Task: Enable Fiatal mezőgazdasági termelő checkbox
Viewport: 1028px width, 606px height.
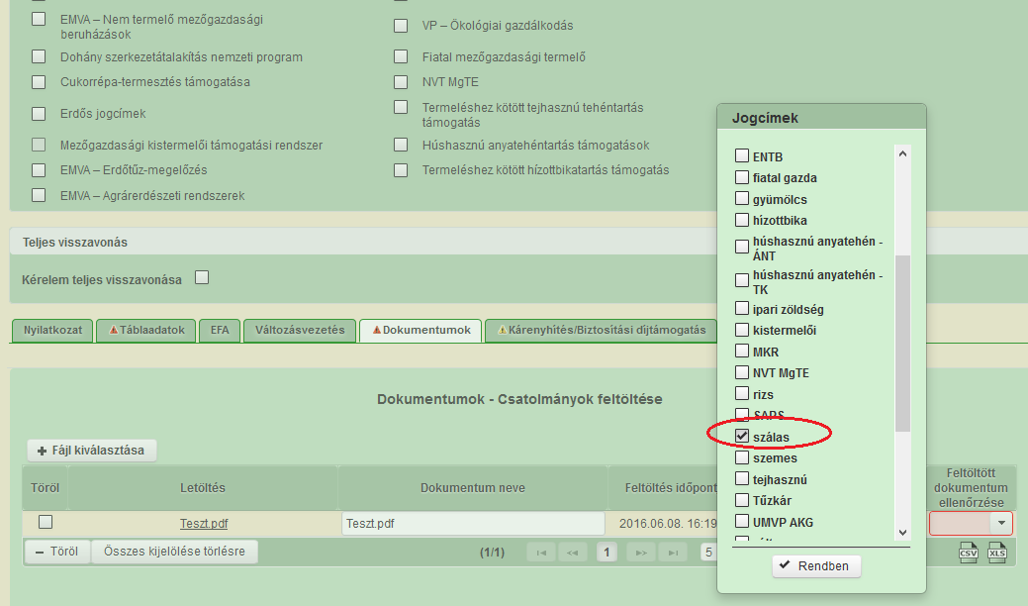Action: (x=401, y=56)
